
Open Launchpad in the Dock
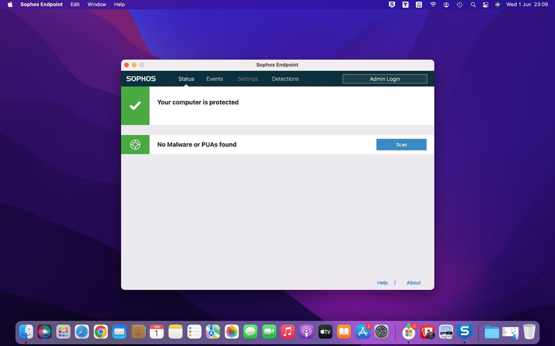(63, 332)
